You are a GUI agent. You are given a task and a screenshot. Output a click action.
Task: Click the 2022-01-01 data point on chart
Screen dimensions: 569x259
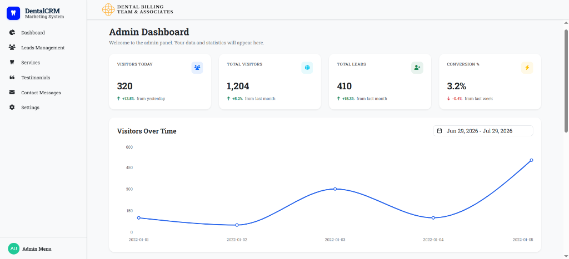pos(139,218)
